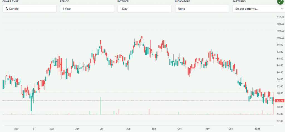Click the 60.00 price axis label
Screen dimensions: 285x132
click(x=281, y=107)
